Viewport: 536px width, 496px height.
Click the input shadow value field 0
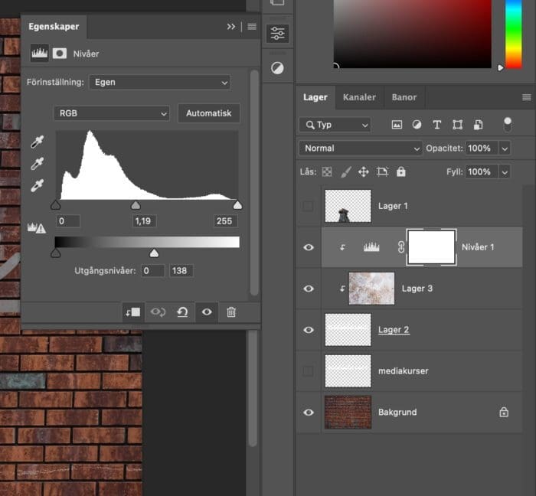68,221
